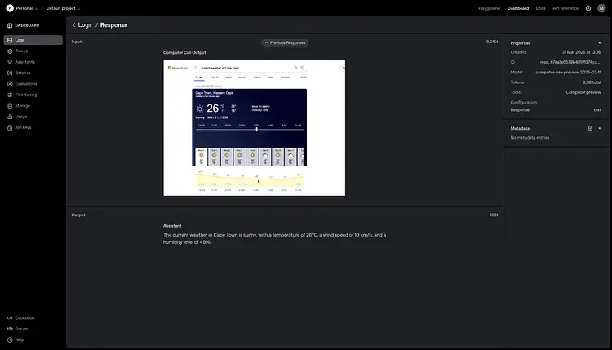The width and height of the screenshot is (612, 350).
Task: Toggle the sidebar via Dashboard panel icon
Action: coord(10,25)
